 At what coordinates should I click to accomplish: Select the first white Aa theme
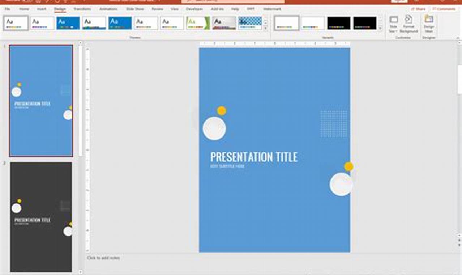click(x=16, y=22)
